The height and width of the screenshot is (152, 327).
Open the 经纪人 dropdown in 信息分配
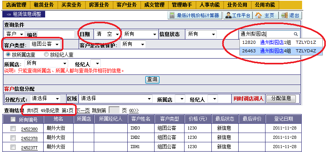click(213, 99)
